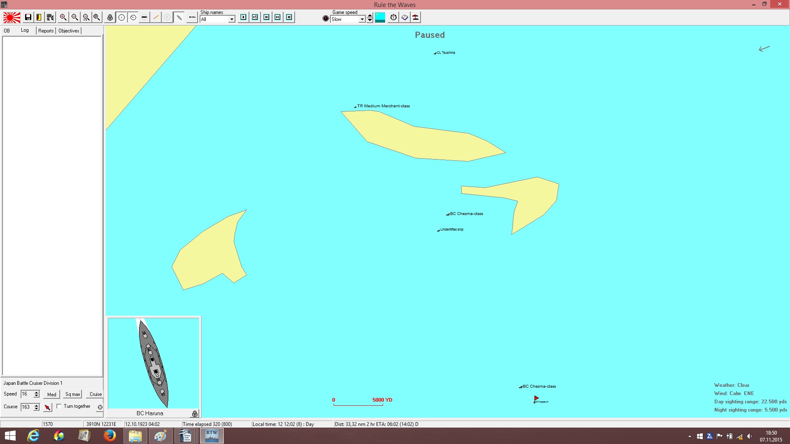The image size is (790, 444).
Task: Switch to the OB tab
Action: tap(7, 31)
